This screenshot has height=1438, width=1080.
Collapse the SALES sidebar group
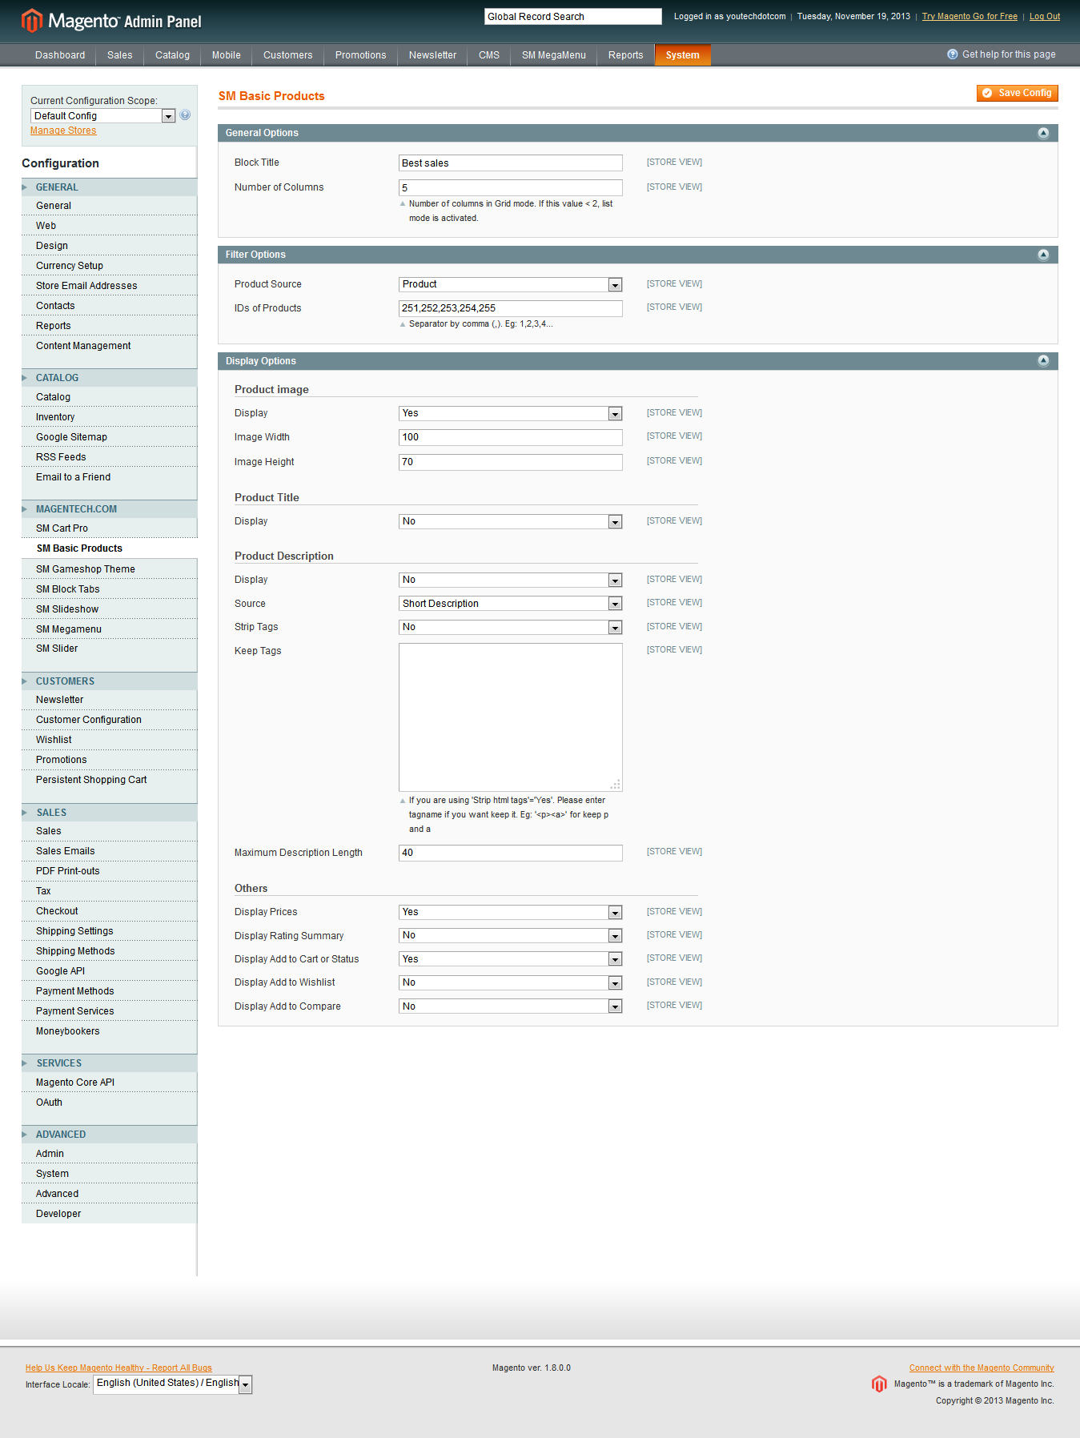109,813
